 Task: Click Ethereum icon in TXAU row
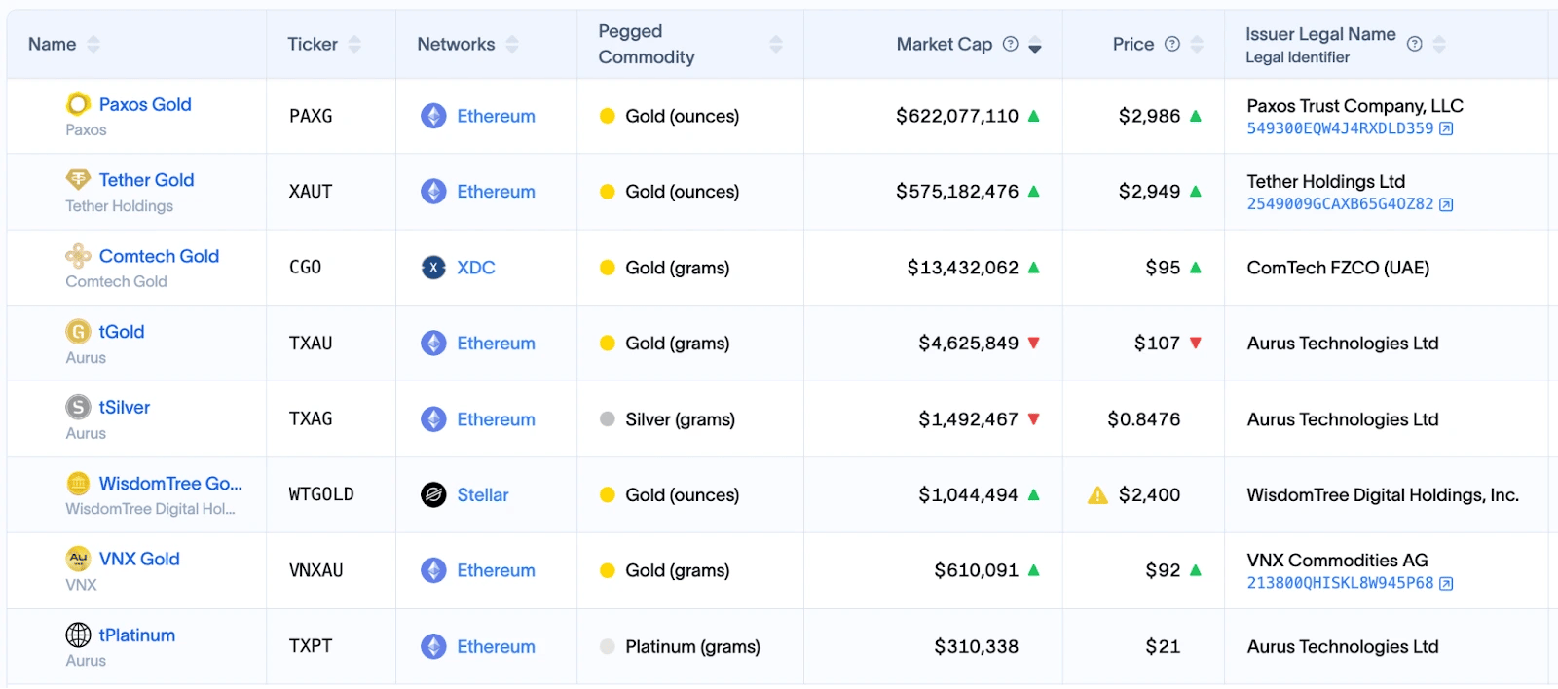[433, 344]
